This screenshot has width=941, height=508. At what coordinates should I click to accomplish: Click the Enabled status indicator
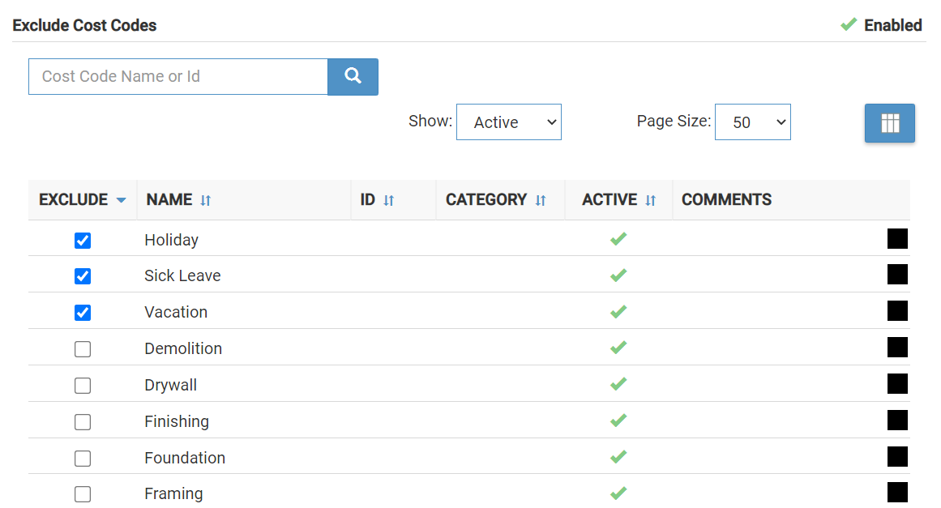881,25
